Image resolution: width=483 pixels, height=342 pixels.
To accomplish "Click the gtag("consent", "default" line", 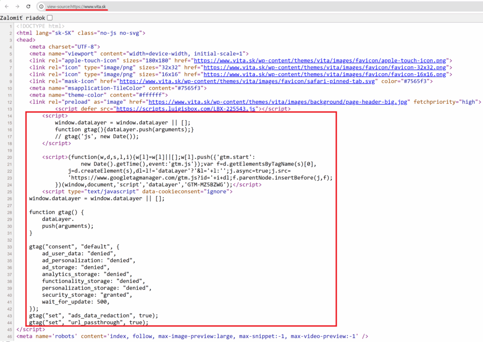I will 74,247.
